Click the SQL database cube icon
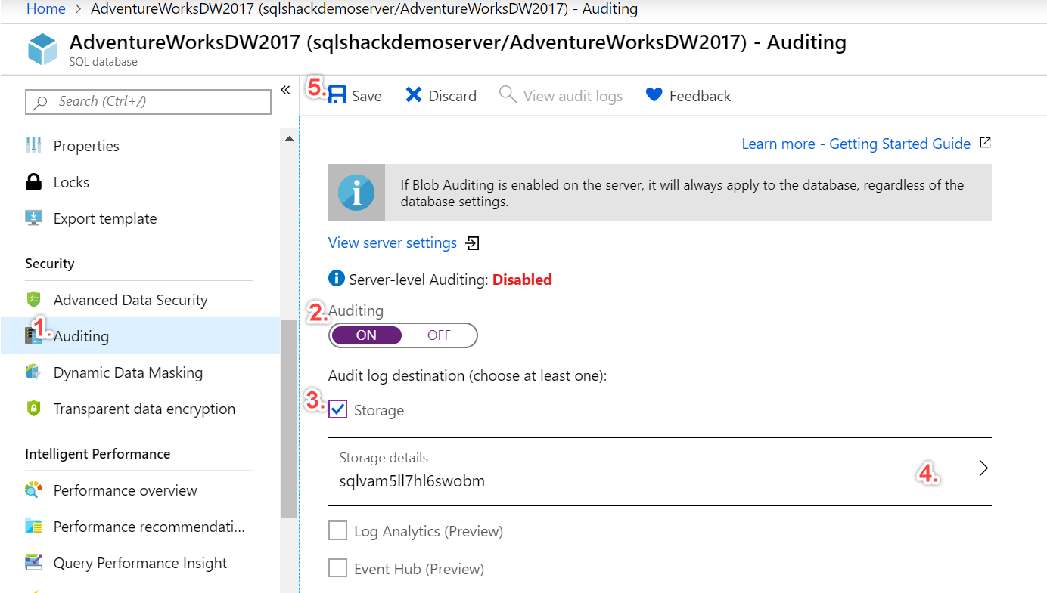The width and height of the screenshot is (1047, 593). click(x=42, y=49)
